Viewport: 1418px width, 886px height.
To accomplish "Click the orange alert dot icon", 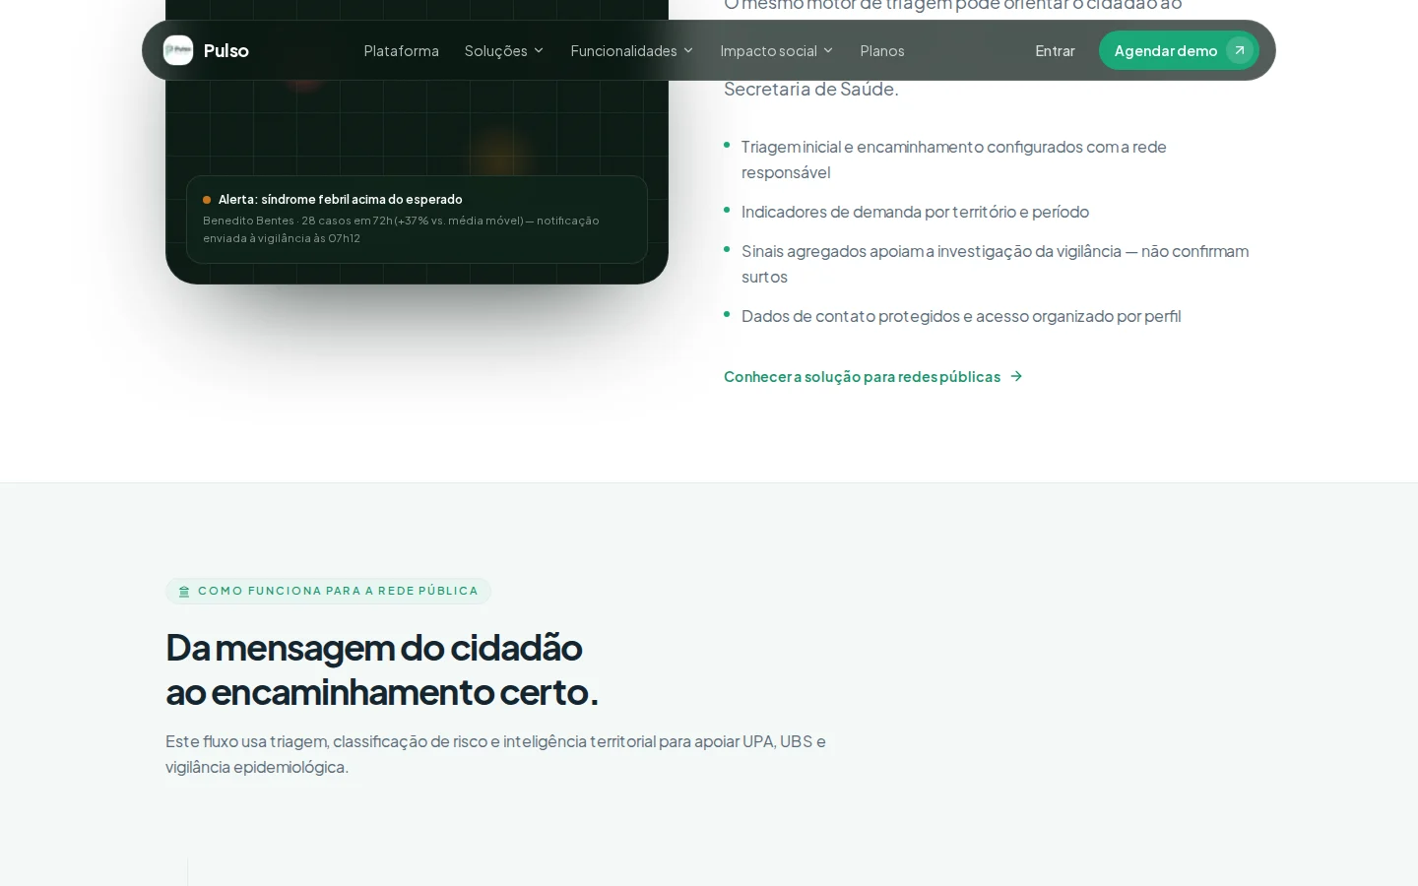I will [207, 200].
